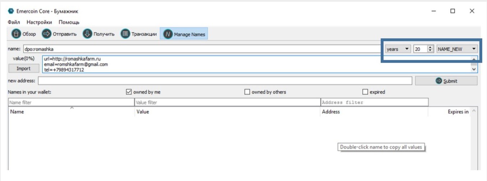The image size is (487, 181).
Task: Open the Отправить send tab
Action: coord(59,34)
